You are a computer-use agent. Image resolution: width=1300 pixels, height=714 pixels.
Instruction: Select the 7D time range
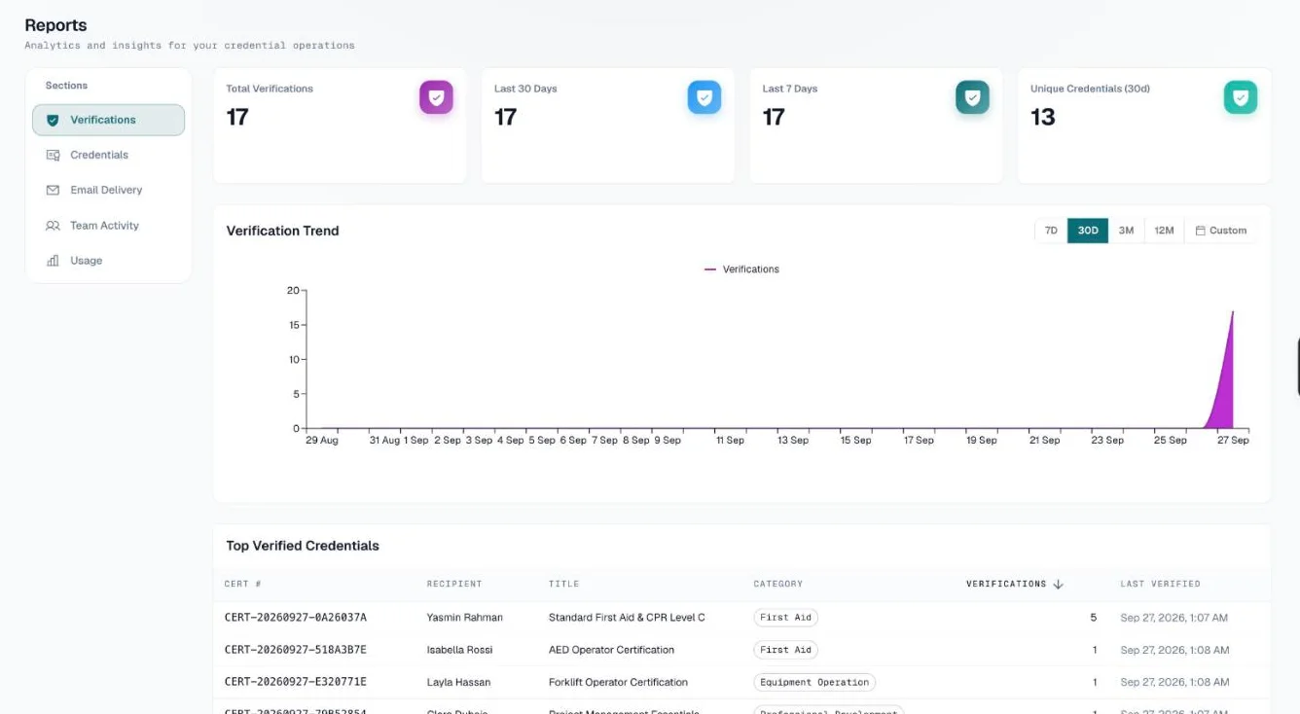pyautogui.click(x=1051, y=231)
